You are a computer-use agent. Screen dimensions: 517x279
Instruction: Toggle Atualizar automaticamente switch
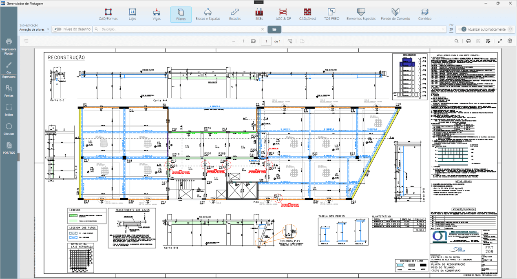pos(463,29)
